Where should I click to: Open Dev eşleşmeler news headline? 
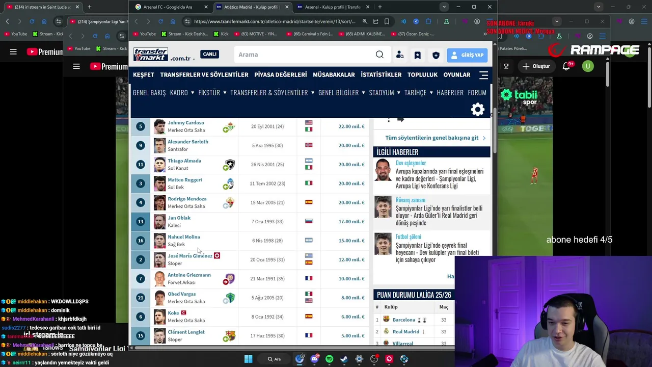(x=411, y=163)
